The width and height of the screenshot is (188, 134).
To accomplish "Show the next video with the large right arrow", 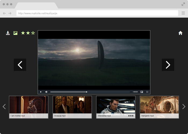I will click(x=168, y=65).
